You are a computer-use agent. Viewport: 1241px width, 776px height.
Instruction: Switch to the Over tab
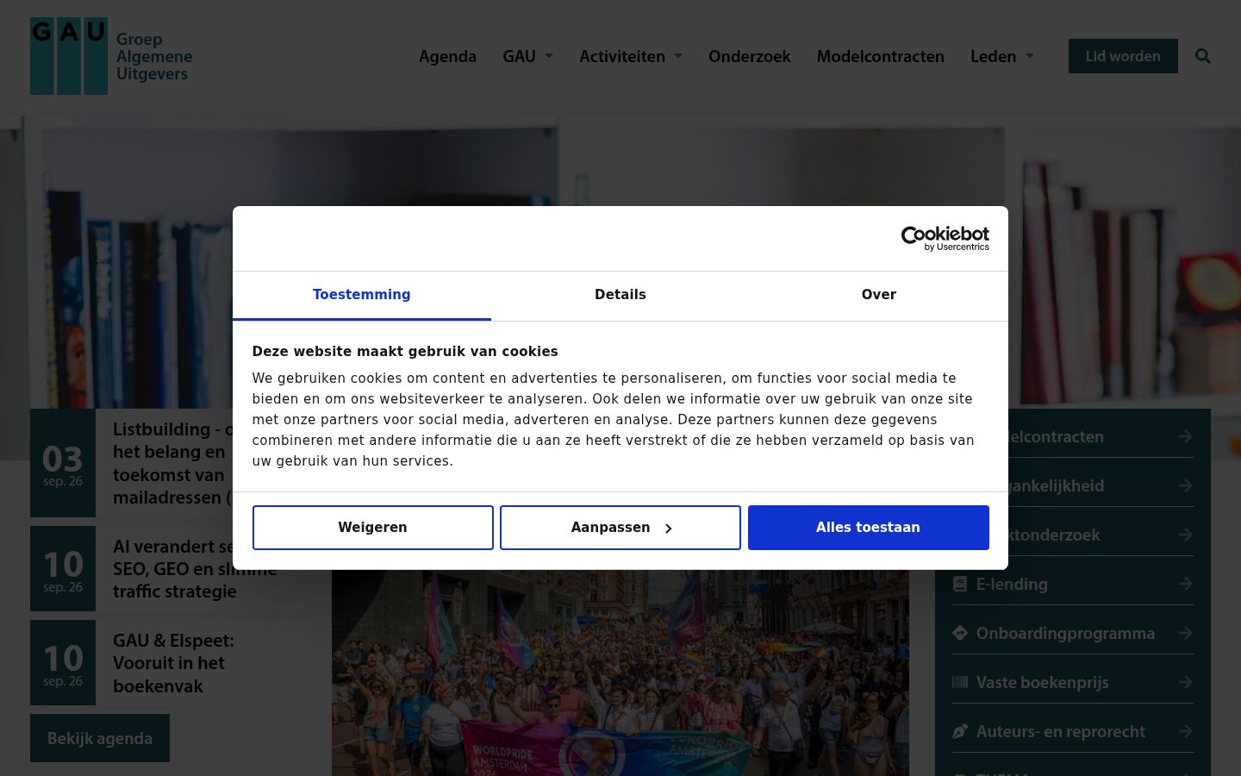[879, 295]
